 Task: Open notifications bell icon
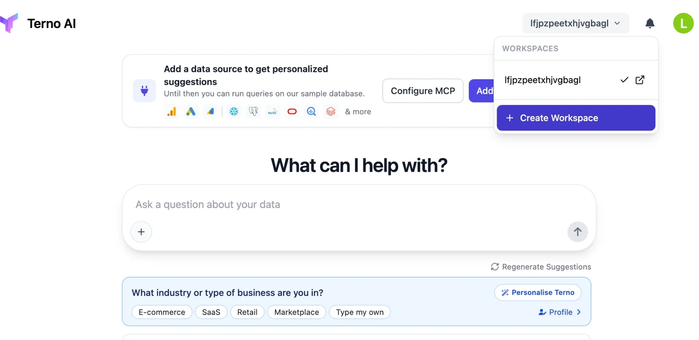[650, 23]
